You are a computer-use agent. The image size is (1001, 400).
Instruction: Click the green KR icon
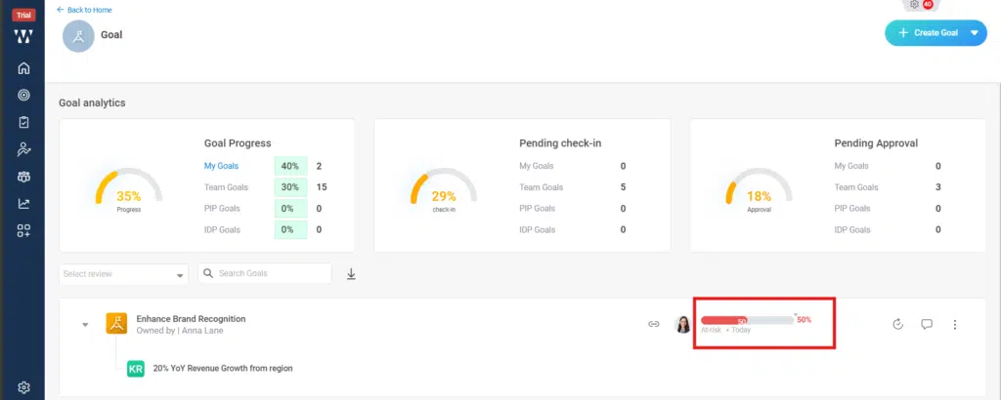click(136, 368)
